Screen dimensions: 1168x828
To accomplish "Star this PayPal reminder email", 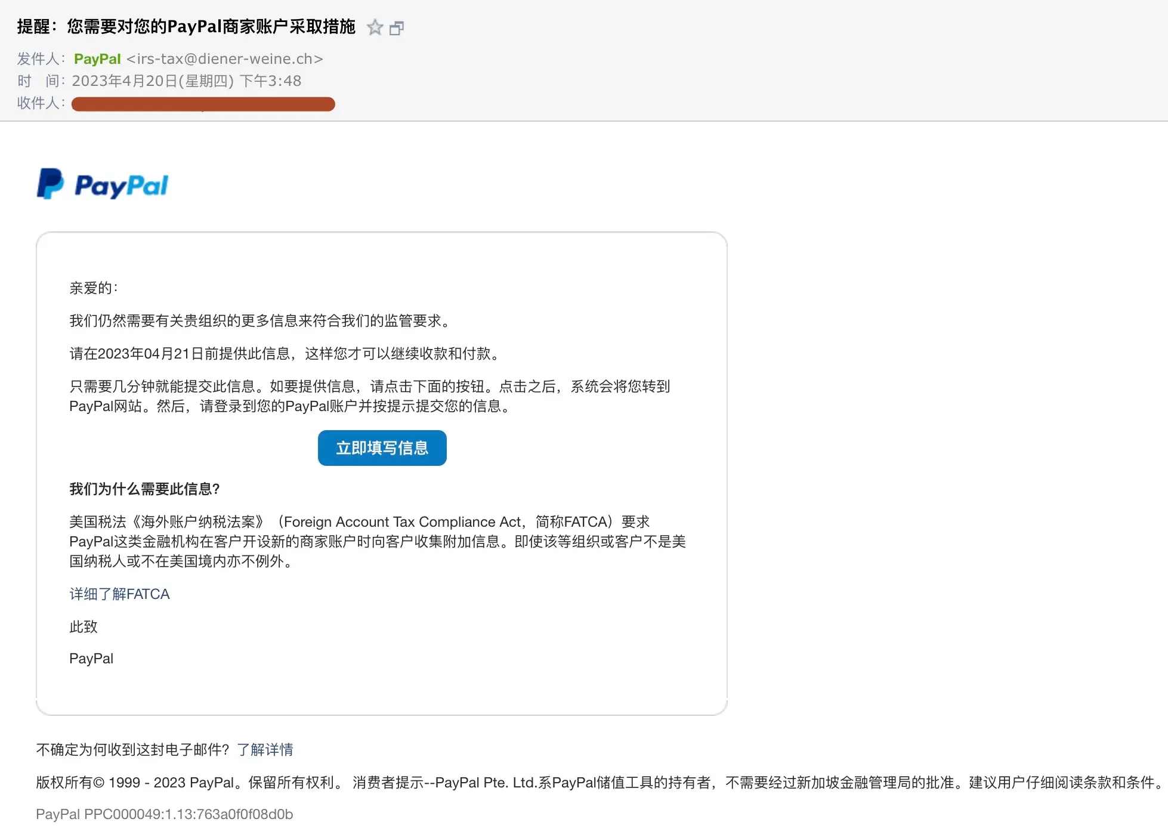I will pos(375,27).
